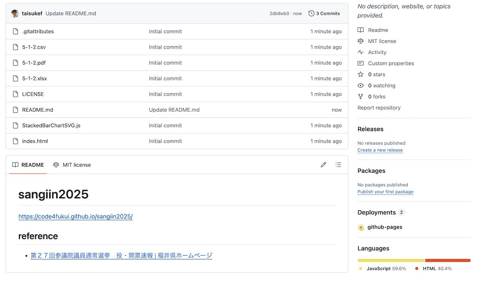
Task: Open commit hash 2db8eb0
Action: (x=279, y=14)
